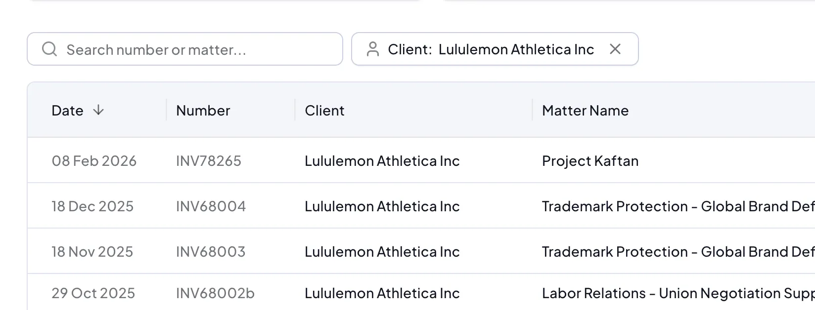This screenshot has width=815, height=310.
Task: Open invoice INV68002b
Action: click(215, 293)
